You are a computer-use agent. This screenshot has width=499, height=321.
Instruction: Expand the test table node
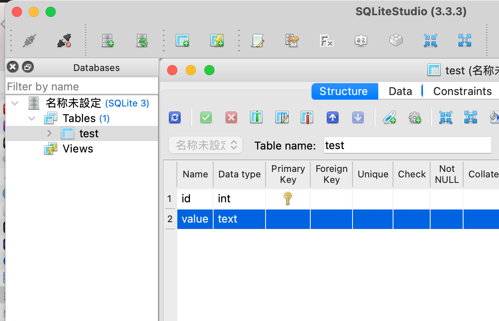click(49, 133)
